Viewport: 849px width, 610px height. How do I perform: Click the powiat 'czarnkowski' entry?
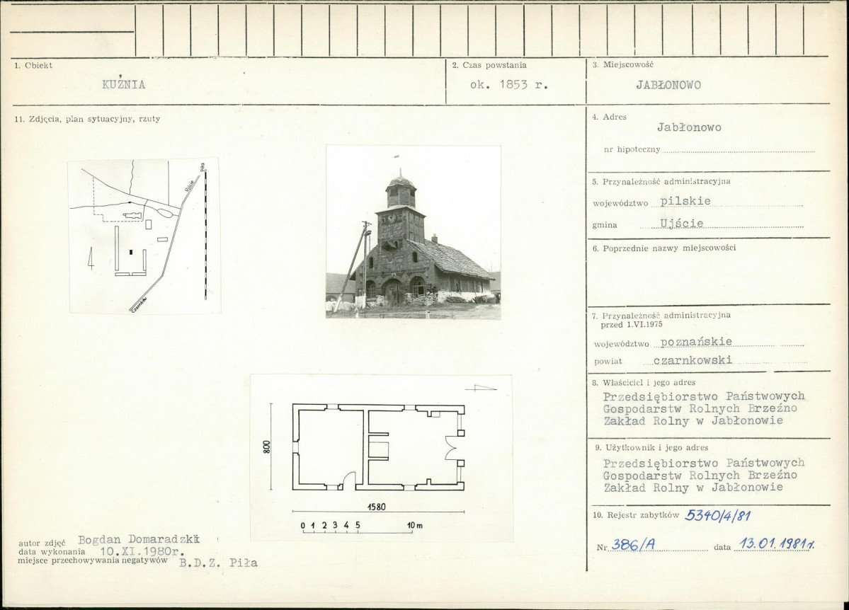(x=693, y=360)
